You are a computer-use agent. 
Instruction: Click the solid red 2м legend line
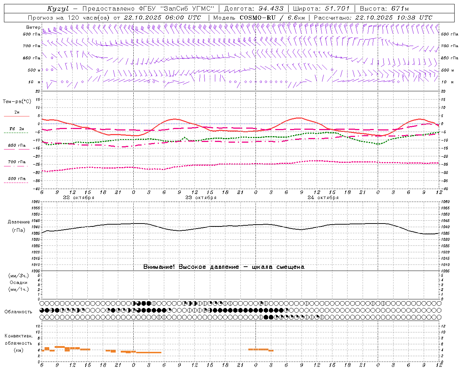coord(17,116)
